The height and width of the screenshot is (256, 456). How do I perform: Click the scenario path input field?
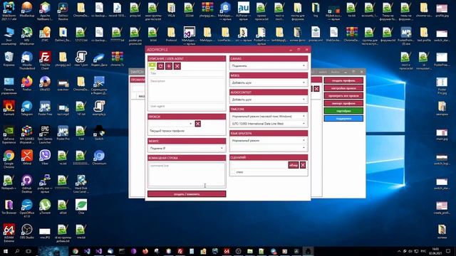[x=259, y=165]
